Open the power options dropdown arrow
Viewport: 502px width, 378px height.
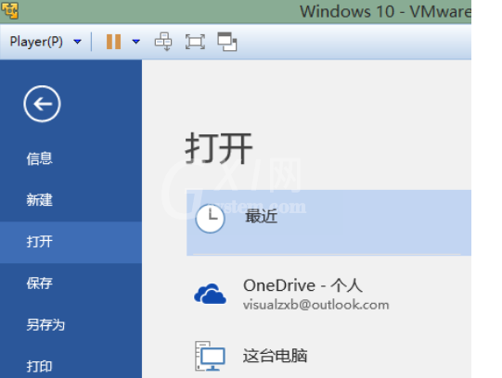(136, 42)
